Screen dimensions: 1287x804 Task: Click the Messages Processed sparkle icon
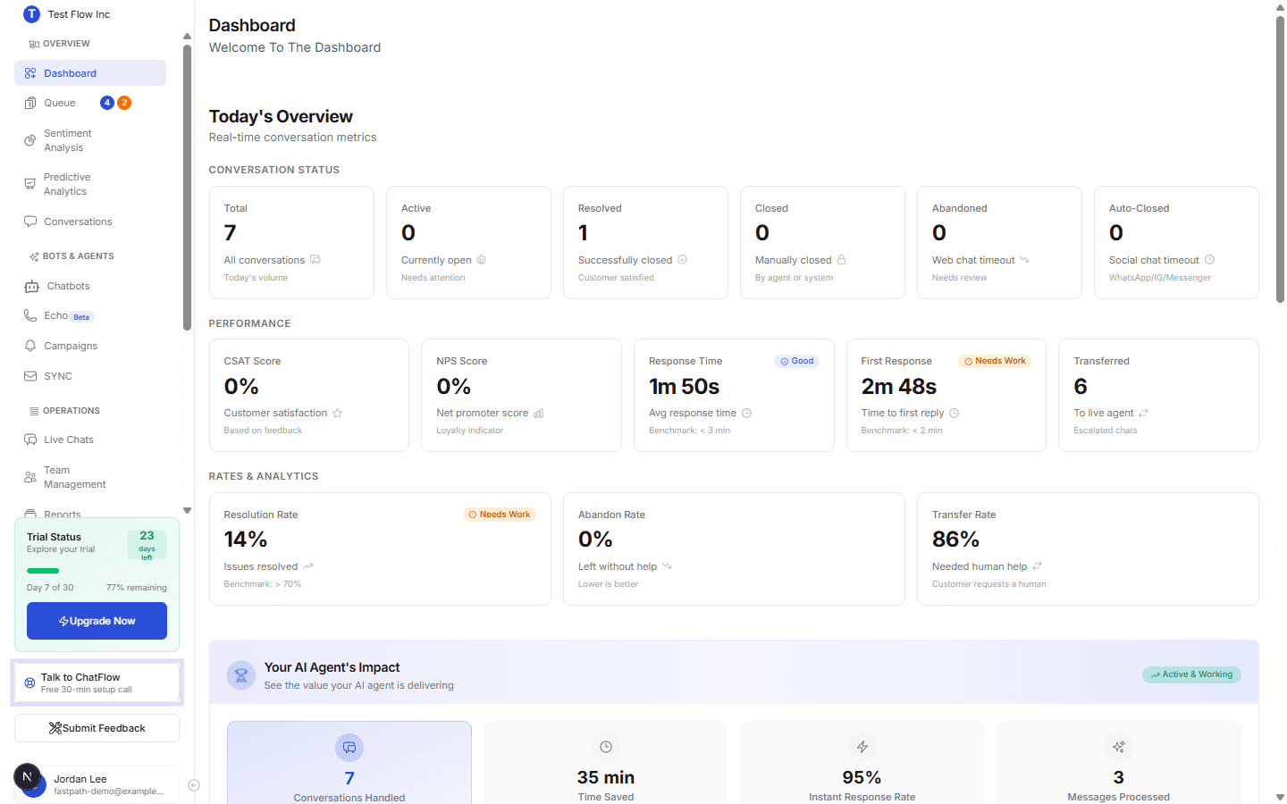point(1119,747)
